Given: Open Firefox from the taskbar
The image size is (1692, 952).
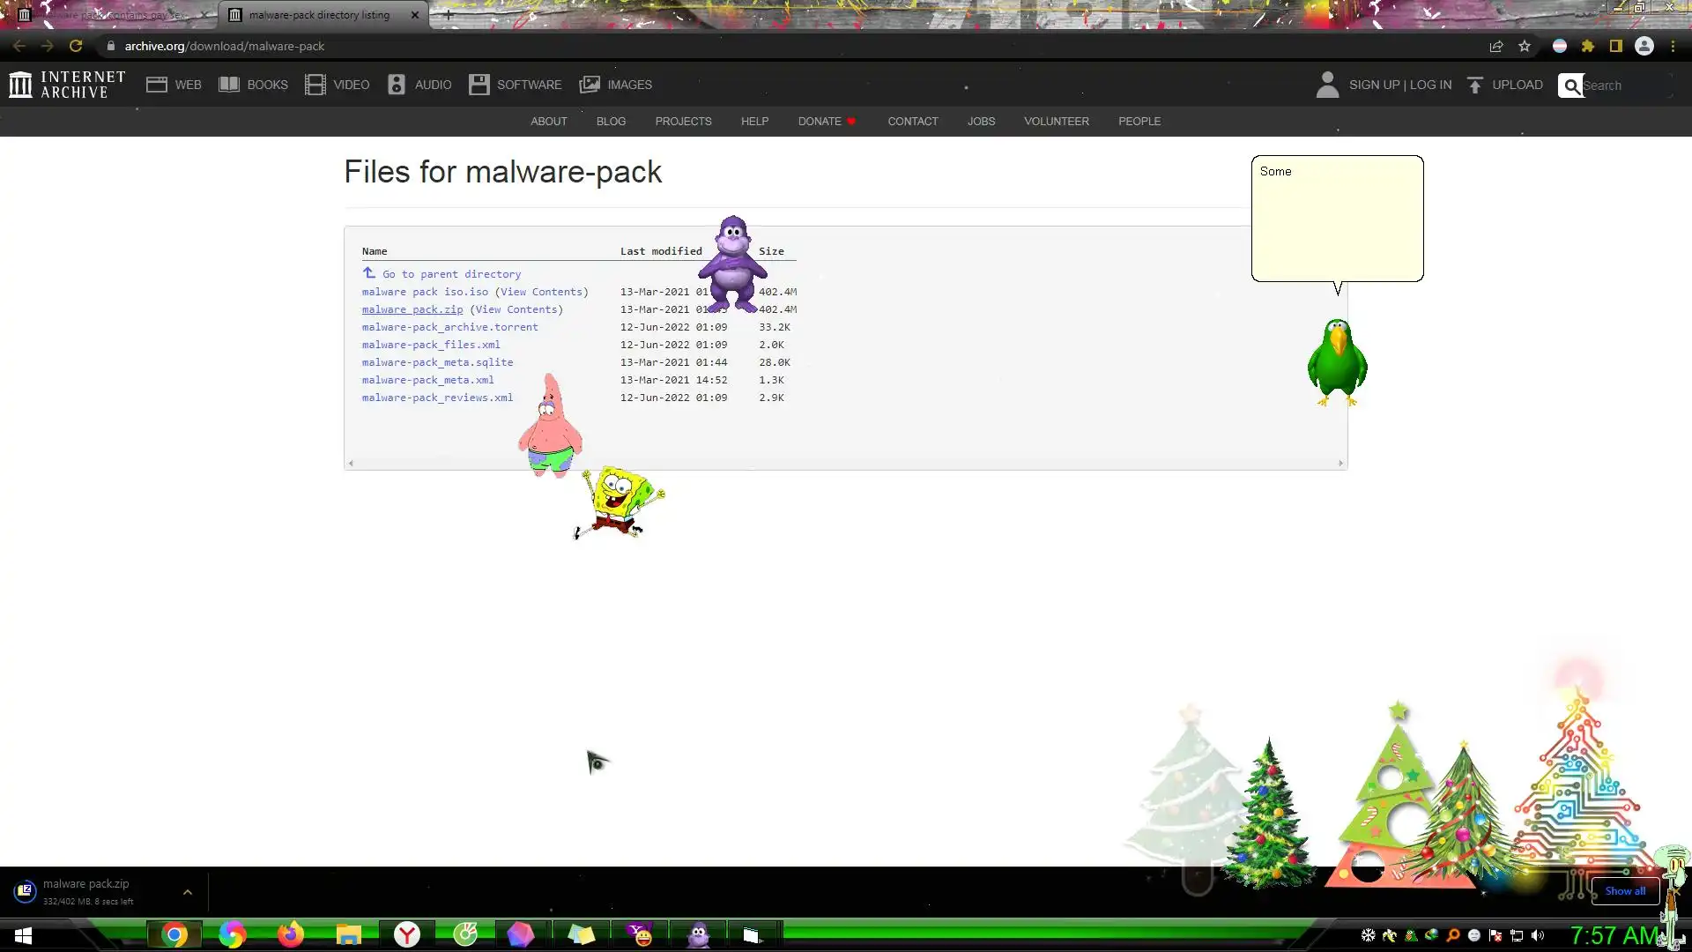Looking at the screenshot, I should (290, 934).
